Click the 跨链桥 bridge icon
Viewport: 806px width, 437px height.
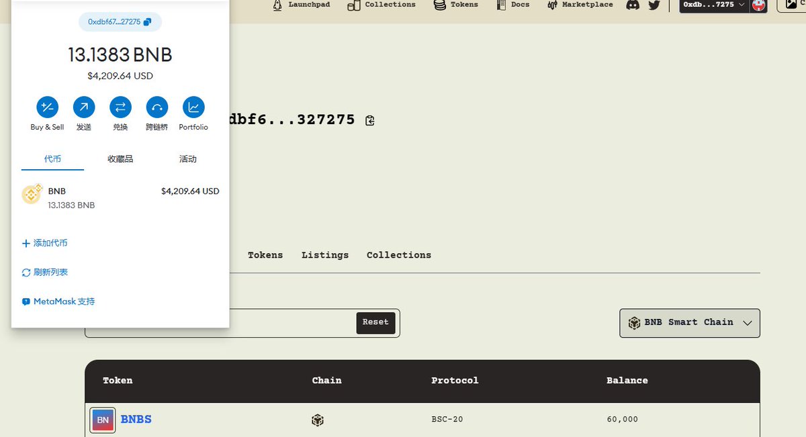coord(157,107)
